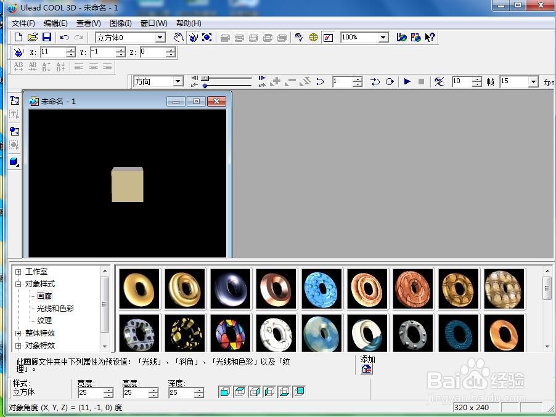The width and height of the screenshot is (556, 417).
Task: Click the 宽度 width input field
Action: (91, 392)
